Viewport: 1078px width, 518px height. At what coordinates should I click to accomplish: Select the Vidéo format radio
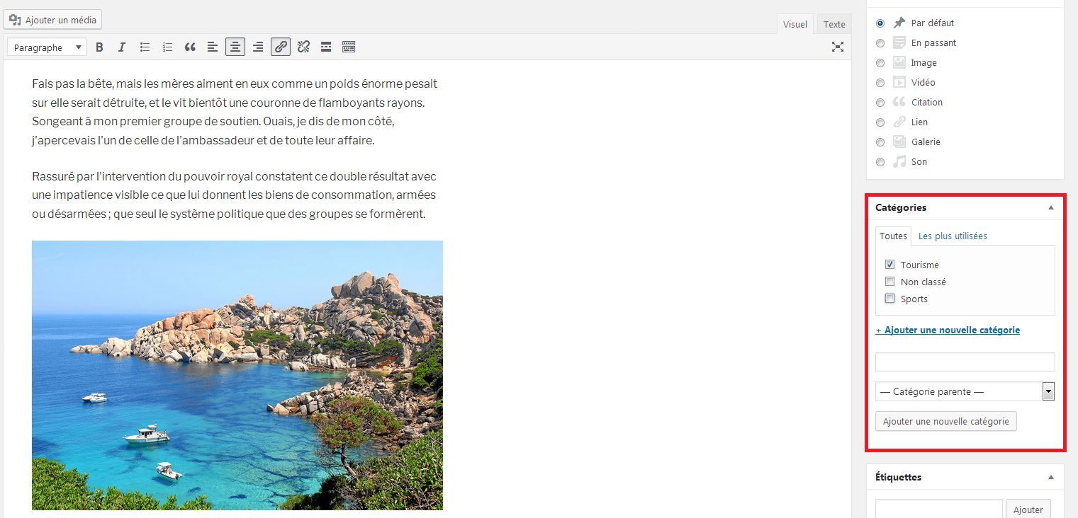tap(880, 83)
